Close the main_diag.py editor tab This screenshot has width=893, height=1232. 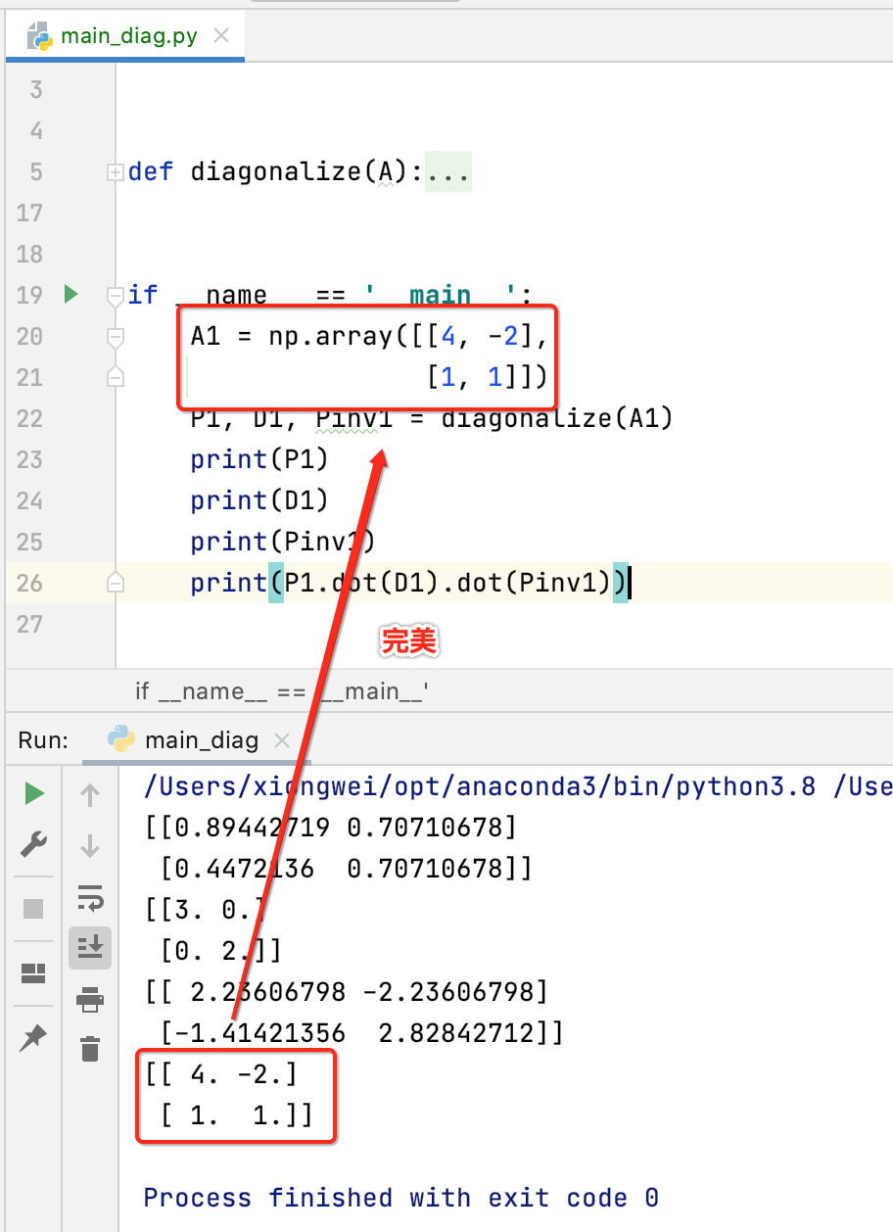point(221,36)
